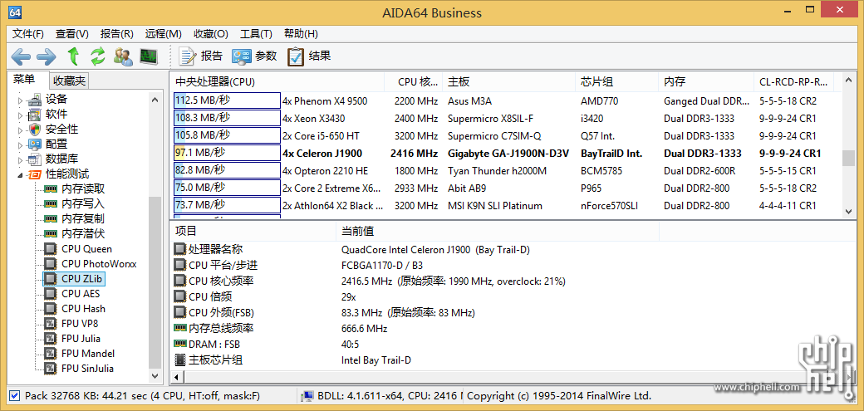Open the monitor graph toolbar icon

tap(149, 56)
